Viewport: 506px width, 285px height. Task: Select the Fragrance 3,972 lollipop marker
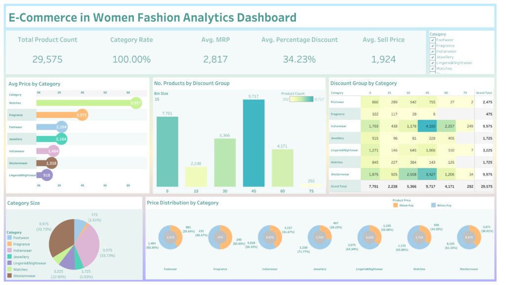(82, 115)
